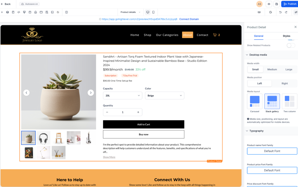Click the preview eye icon
This screenshot has width=298, height=187.
pyautogui.click(x=269, y=4)
